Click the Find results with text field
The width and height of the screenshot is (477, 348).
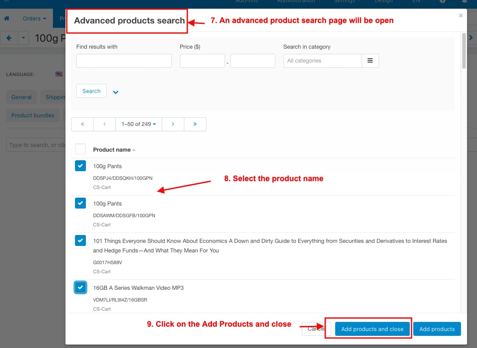[x=124, y=61]
